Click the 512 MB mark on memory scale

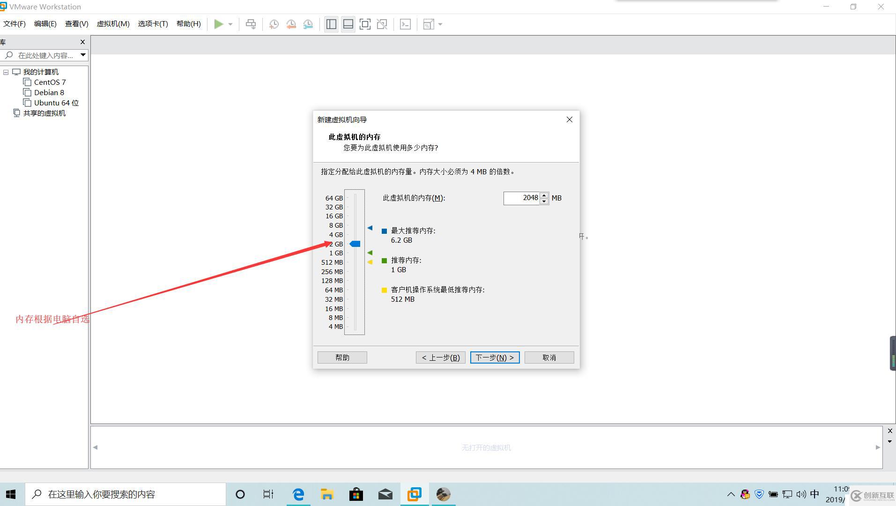tap(332, 262)
